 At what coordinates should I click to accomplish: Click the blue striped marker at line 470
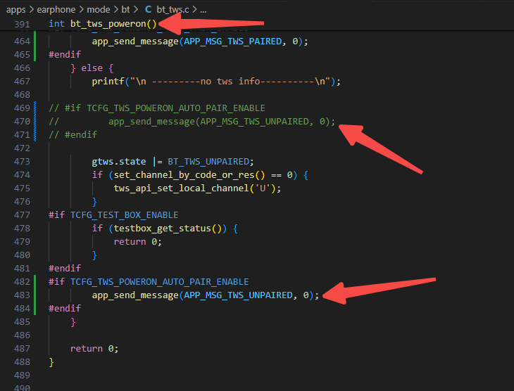click(35, 122)
